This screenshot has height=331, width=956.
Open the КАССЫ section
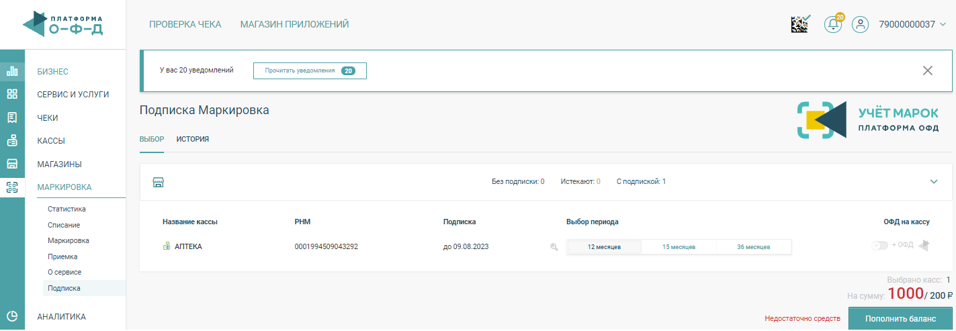pos(51,141)
